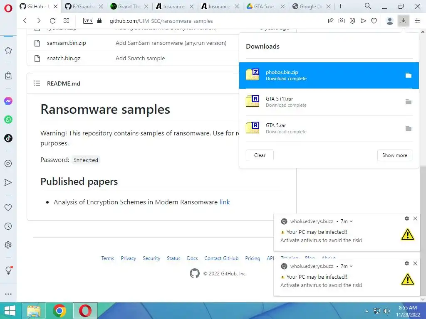This screenshot has width=426, height=319.
Task: Open the profile account icon
Action: point(390,21)
